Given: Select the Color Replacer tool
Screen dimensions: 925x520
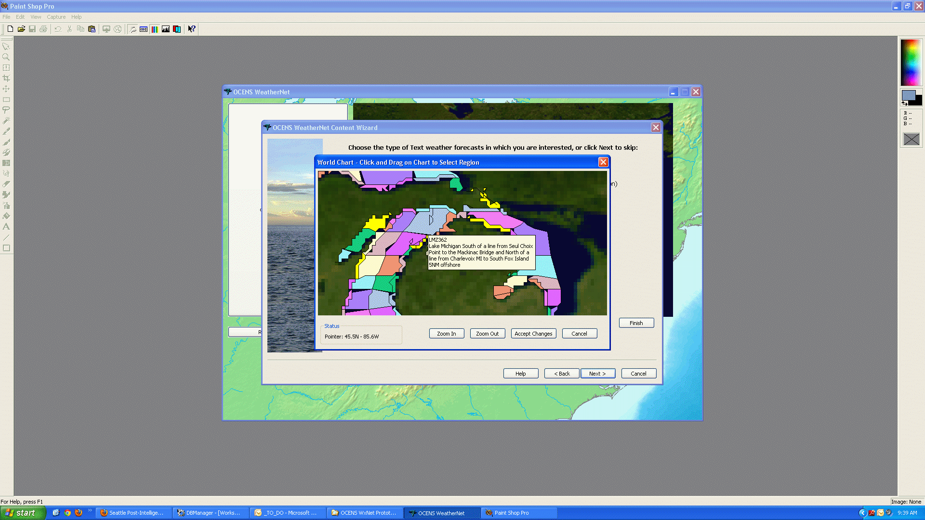Looking at the screenshot, I should pos(6,163).
